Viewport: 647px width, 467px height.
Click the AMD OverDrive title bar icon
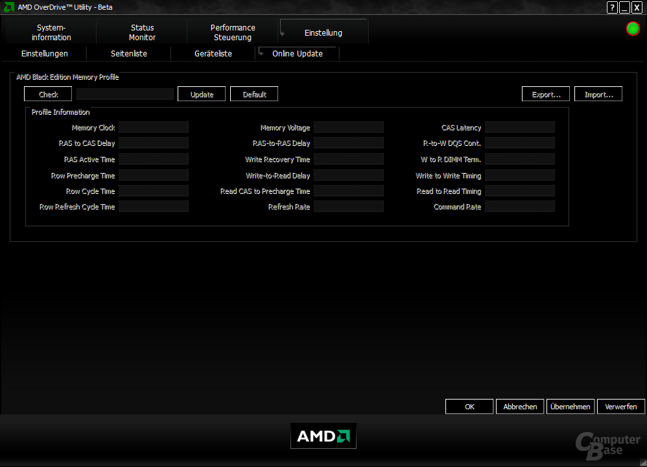click(8, 7)
